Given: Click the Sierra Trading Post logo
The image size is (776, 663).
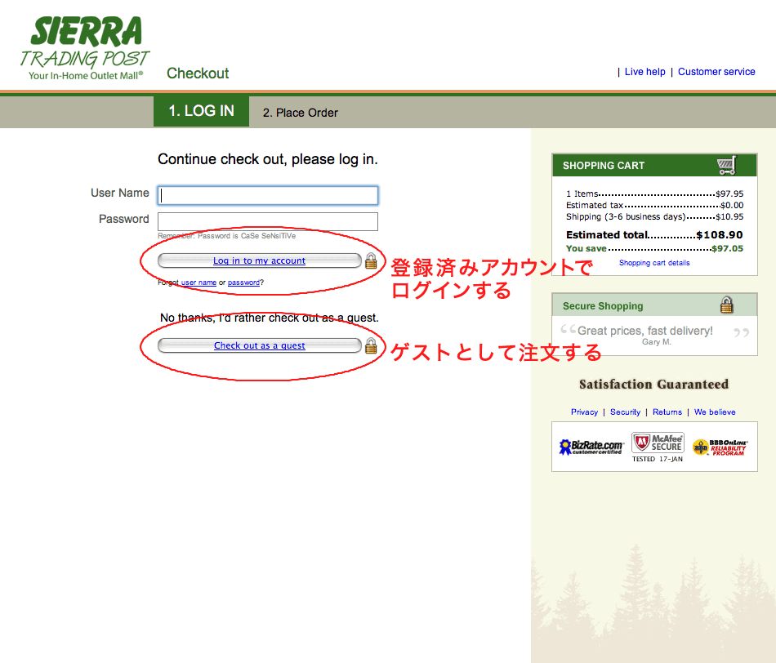Looking at the screenshot, I should coord(85,48).
